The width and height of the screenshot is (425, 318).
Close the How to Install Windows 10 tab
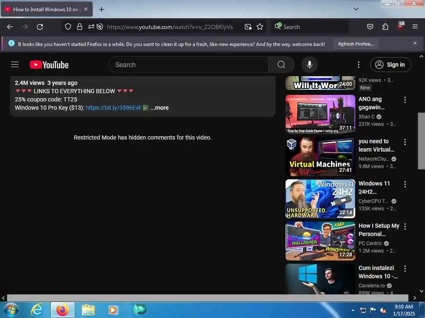tap(86, 9)
